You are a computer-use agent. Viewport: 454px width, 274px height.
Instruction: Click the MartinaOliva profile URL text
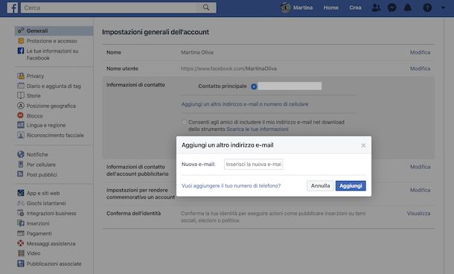pos(228,68)
